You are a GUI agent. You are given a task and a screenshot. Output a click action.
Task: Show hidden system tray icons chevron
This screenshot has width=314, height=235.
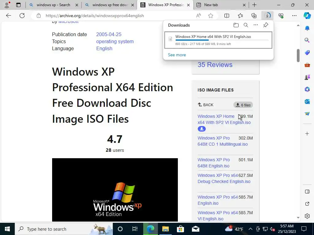(250, 229)
